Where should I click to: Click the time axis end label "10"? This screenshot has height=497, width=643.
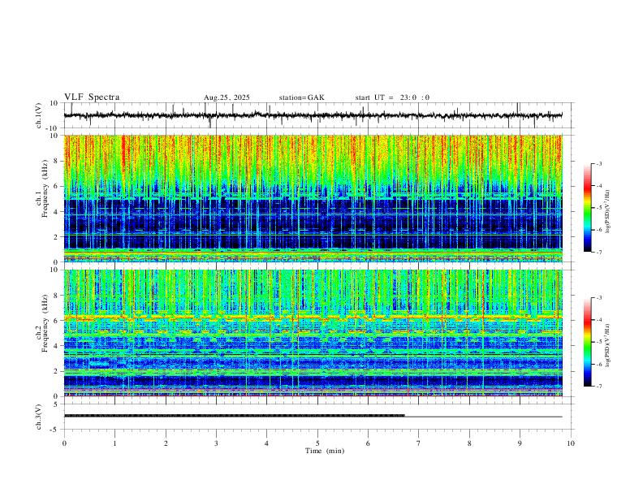pos(571,443)
